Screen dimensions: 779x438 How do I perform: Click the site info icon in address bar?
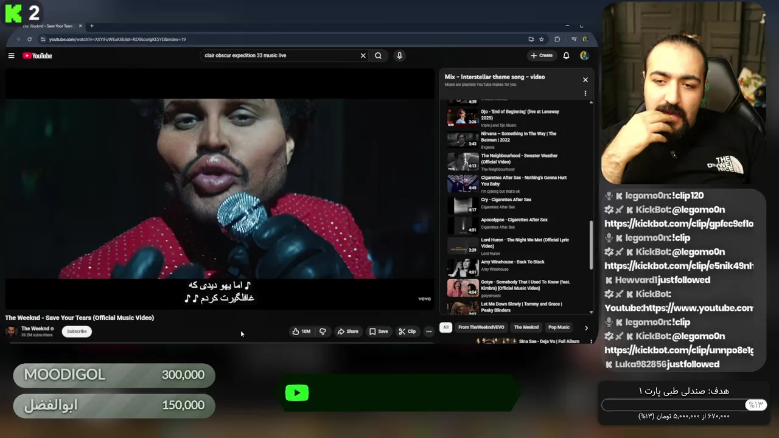pos(43,40)
